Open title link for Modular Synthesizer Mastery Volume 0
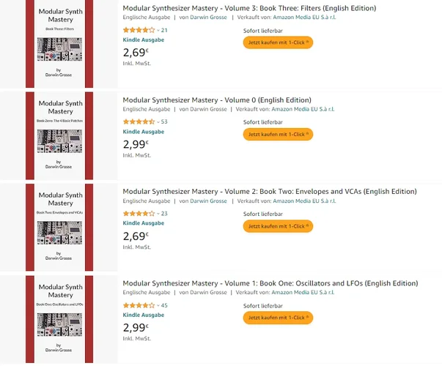 click(217, 100)
